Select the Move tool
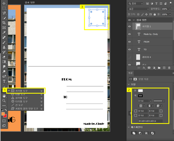Screen dimensions: 174x141 (4, 3)
